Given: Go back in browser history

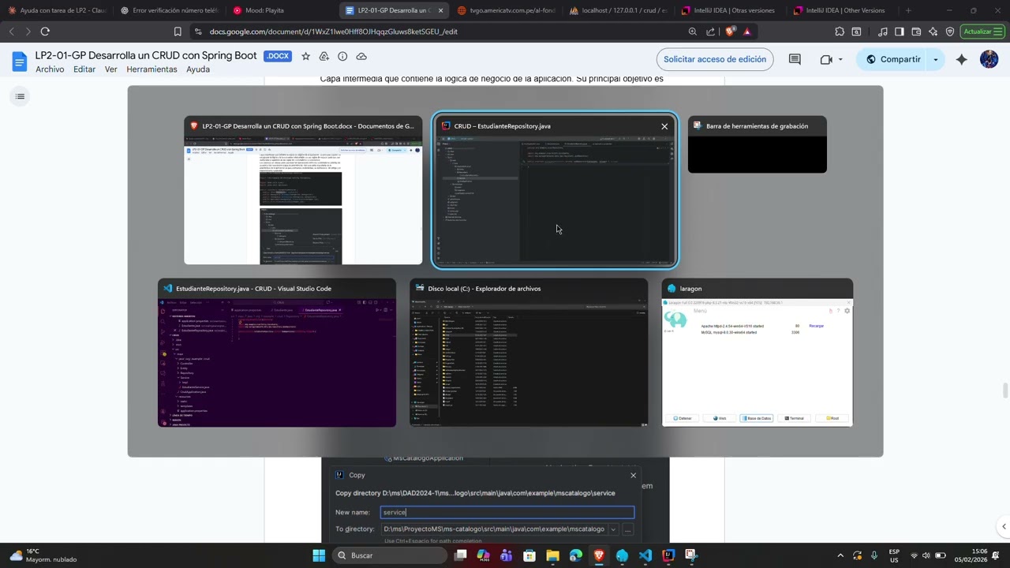Looking at the screenshot, I should pos(11,32).
